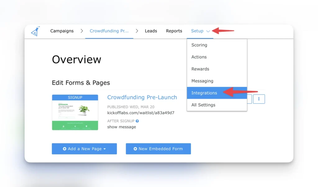Click the 'show message' after-signup text
The image size is (318, 187).
tap(122, 127)
